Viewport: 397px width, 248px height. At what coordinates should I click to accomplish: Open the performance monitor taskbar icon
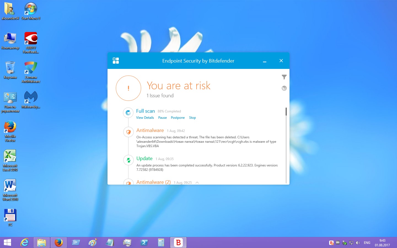click(127, 242)
